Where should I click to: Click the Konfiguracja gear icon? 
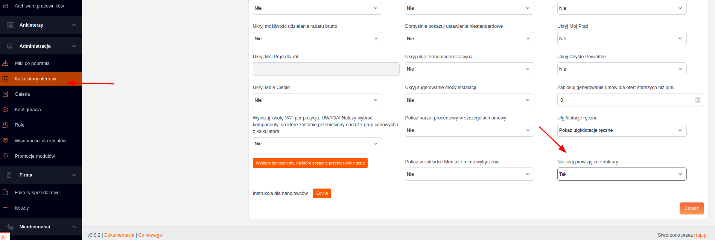(x=5, y=110)
